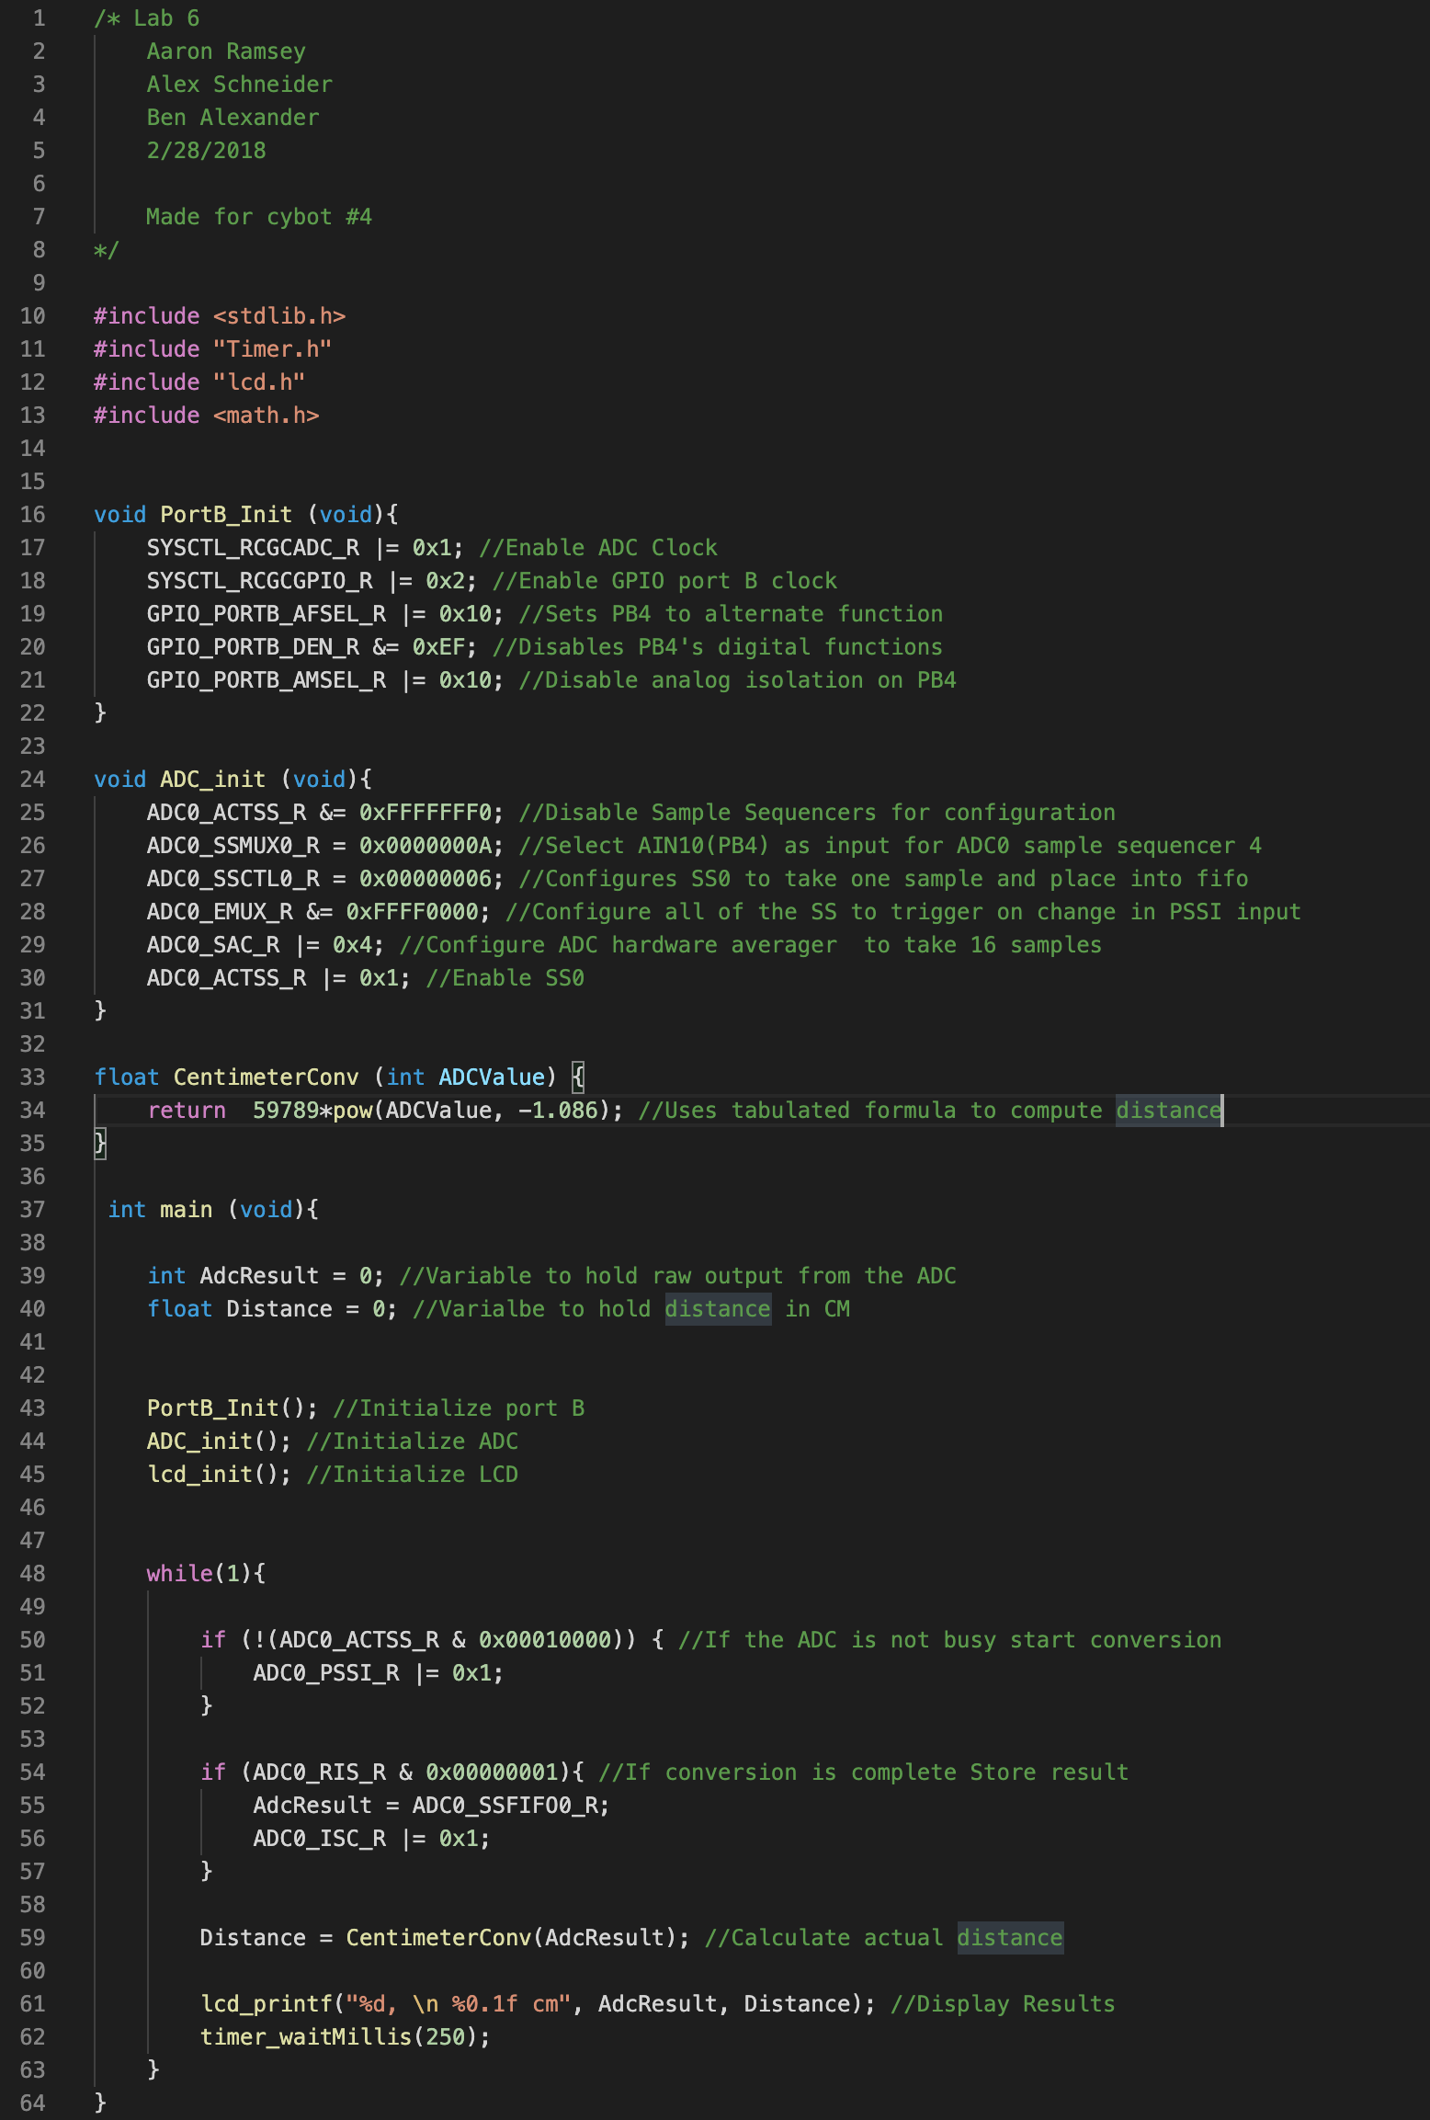
Task: Click the highlighted distance on line 59
Action: click(x=1010, y=1938)
